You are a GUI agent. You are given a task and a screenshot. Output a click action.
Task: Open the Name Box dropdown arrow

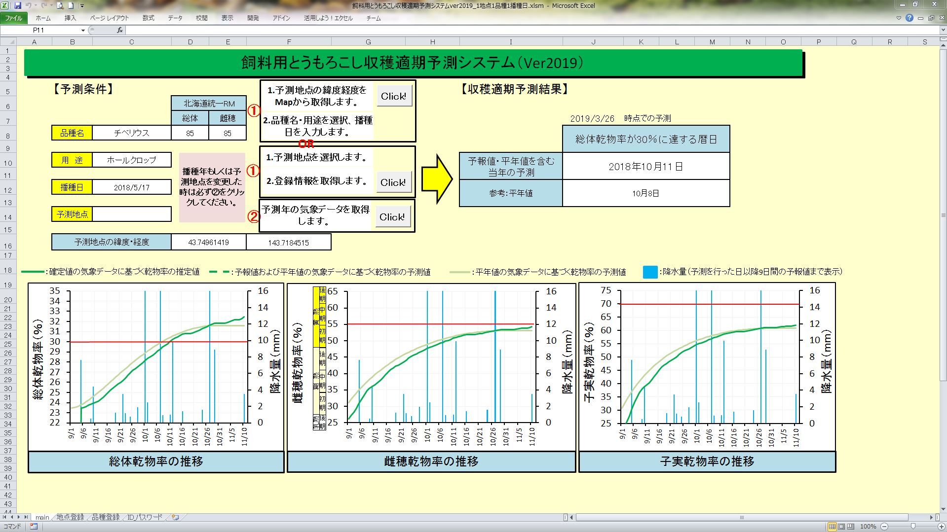tap(83, 30)
